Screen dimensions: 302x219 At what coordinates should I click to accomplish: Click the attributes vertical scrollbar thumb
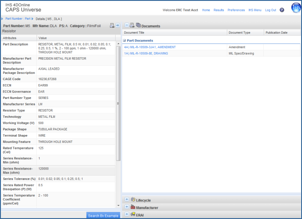(x=118, y=103)
